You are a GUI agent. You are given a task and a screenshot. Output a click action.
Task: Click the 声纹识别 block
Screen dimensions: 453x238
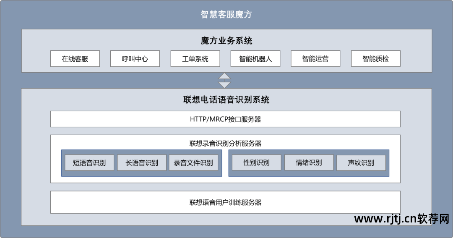361,162
